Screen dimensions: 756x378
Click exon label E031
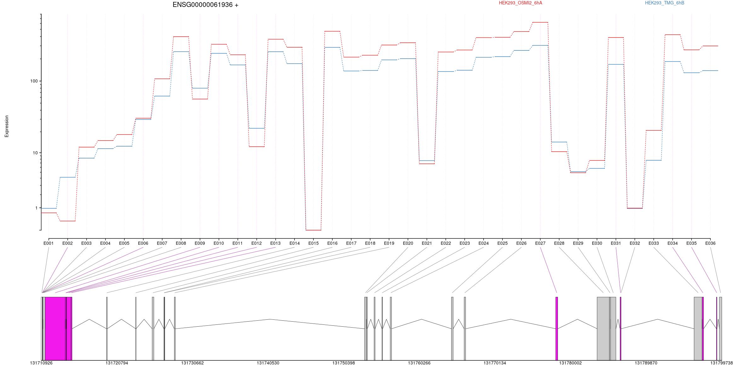(616, 243)
